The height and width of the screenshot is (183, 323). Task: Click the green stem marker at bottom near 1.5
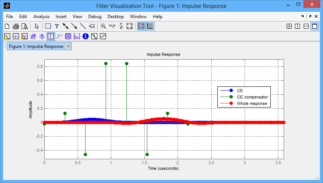point(147,154)
